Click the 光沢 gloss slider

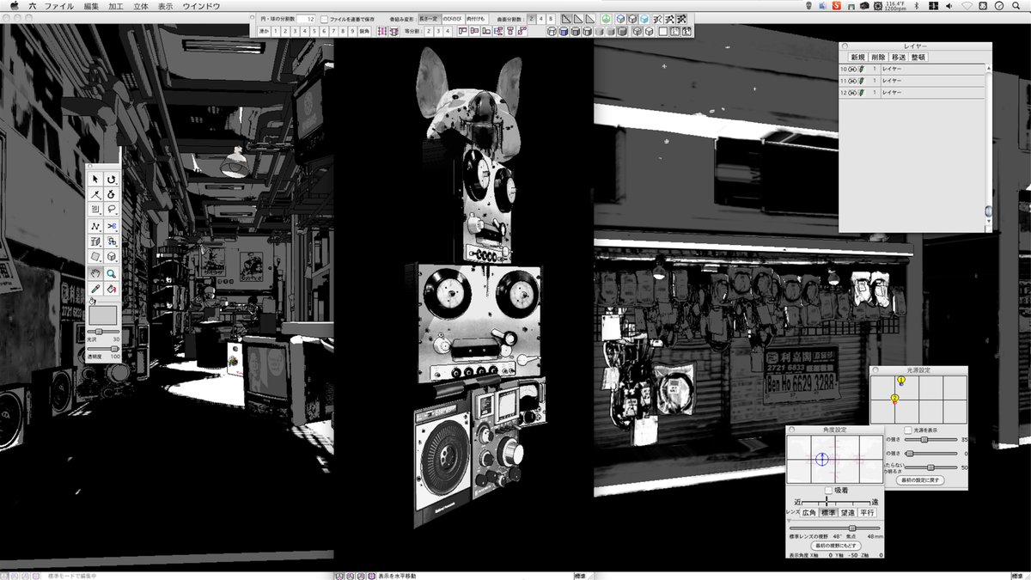coord(102,331)
